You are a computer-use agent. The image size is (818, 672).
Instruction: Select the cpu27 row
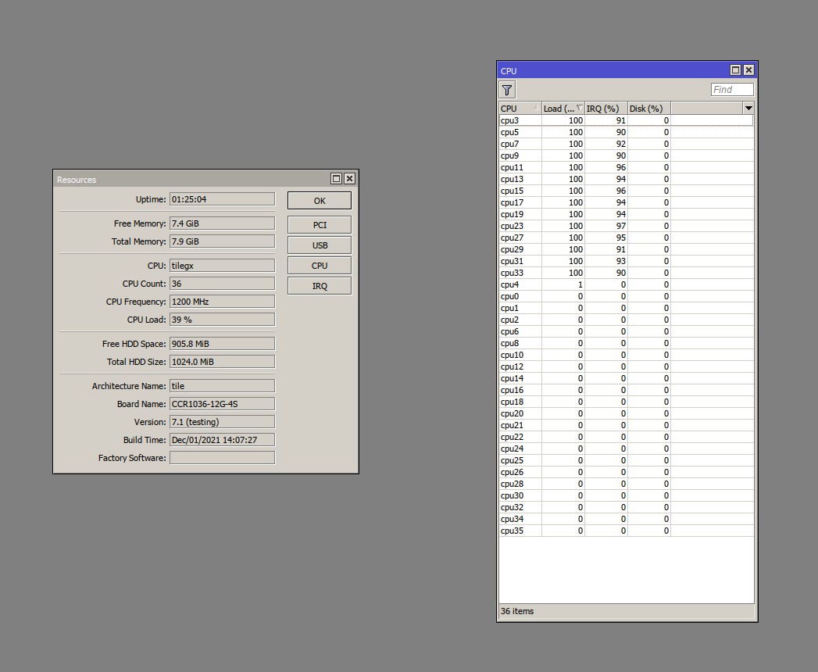pyautogui.click(x=626, y=238)
